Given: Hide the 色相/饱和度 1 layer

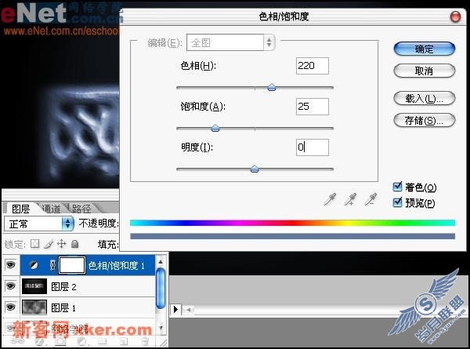Looking at the screenshot, I should coord(11,265).
